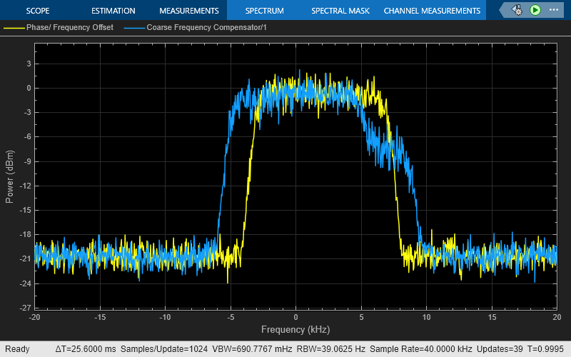Click the -20 frequency axis tick label
The height and width of the screenshot is (357, 571).
coord(34,317)
